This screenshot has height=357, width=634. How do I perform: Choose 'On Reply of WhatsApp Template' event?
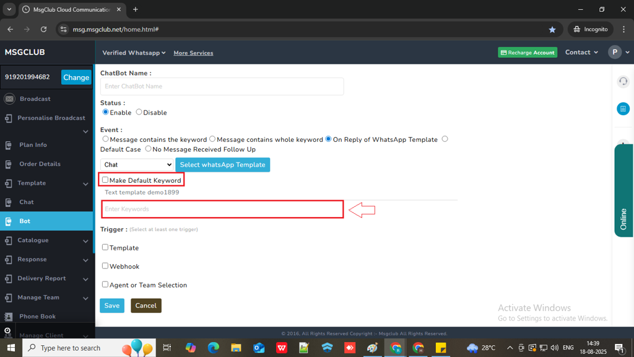[328, 139]
